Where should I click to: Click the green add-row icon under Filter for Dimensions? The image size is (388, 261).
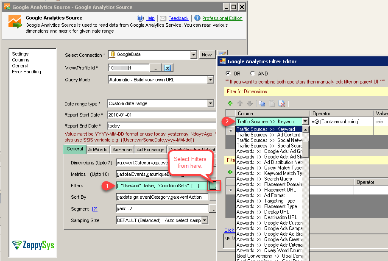[x=230, y=103]
